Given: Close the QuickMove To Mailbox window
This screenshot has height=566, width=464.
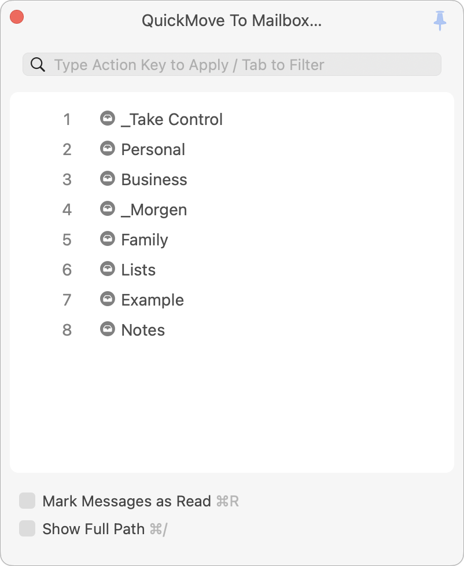Looking at the screenshot, I should tap(17, 17).
